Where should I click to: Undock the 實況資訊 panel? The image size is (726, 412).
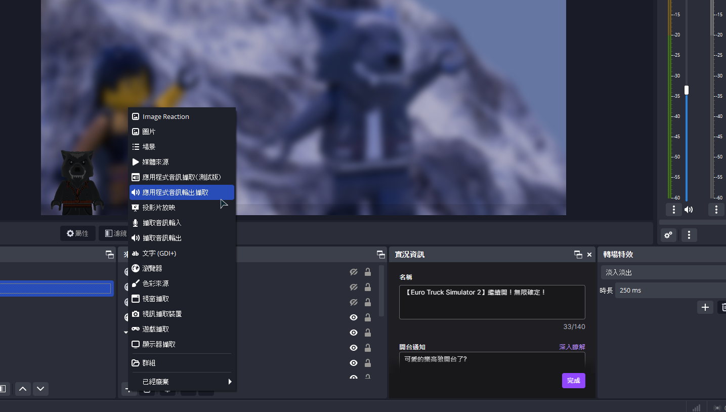tap(578, 255)
